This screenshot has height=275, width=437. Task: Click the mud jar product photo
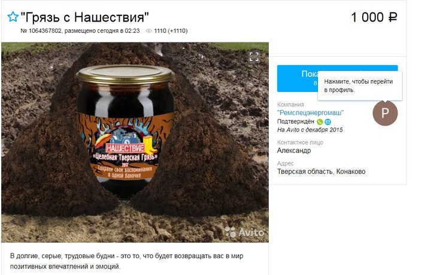coord(135,142)
